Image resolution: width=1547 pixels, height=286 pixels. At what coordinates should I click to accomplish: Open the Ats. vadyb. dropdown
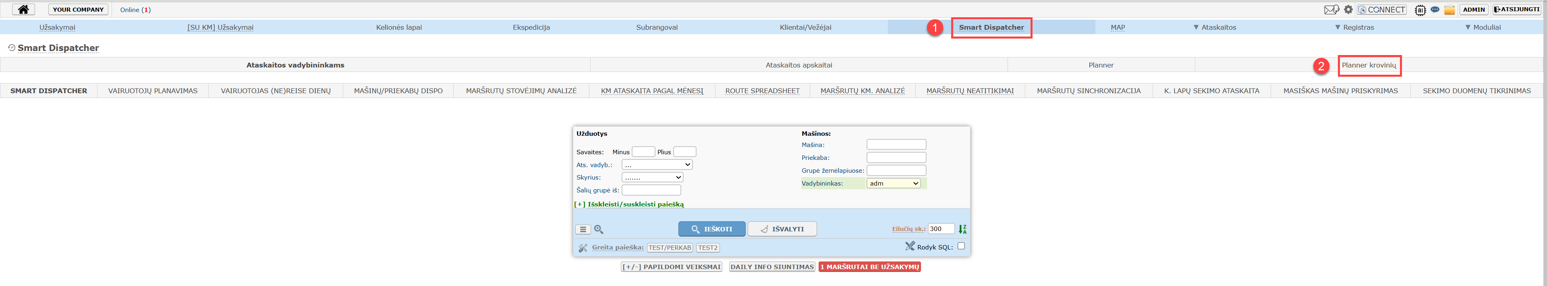[x=657, y=165]
